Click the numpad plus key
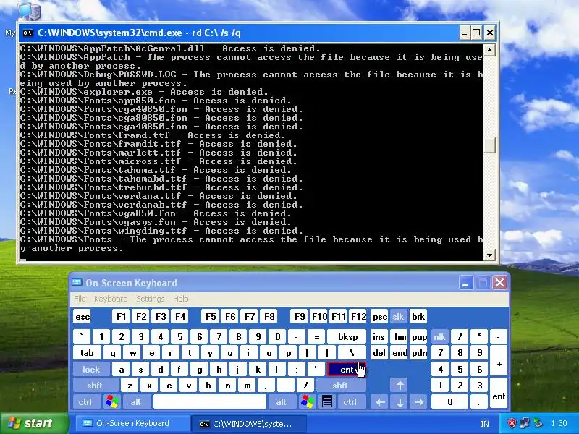This screenshot has width=579, height=434. click(499, 361)
